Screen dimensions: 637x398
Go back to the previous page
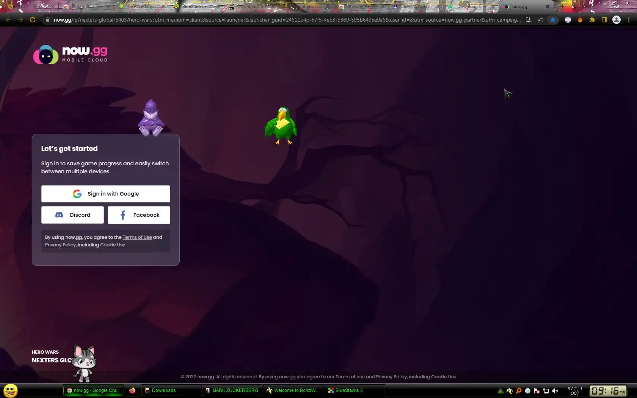pyautogui.click(x=8, y=20)
